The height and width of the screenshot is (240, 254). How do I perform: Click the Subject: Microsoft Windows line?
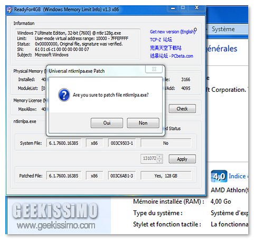(43, 55)
